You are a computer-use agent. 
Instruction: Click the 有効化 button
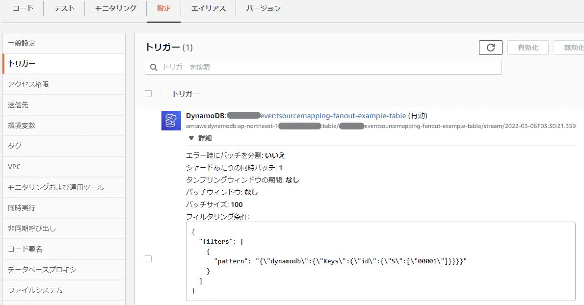tap(528, 48)
